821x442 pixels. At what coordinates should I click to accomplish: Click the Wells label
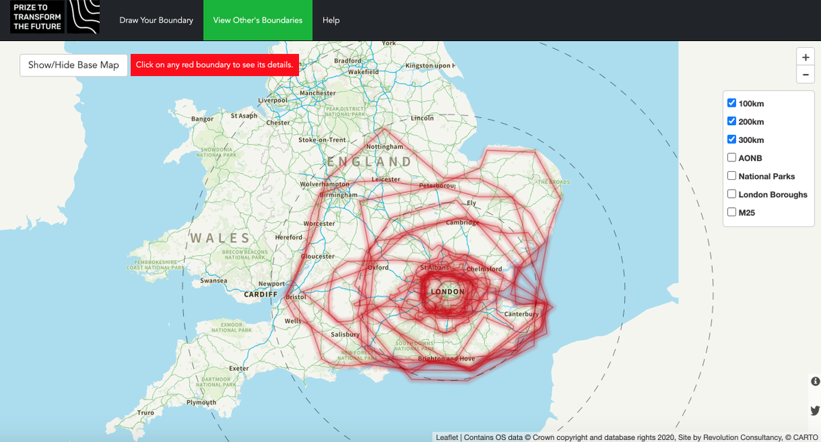click(293, 321)
